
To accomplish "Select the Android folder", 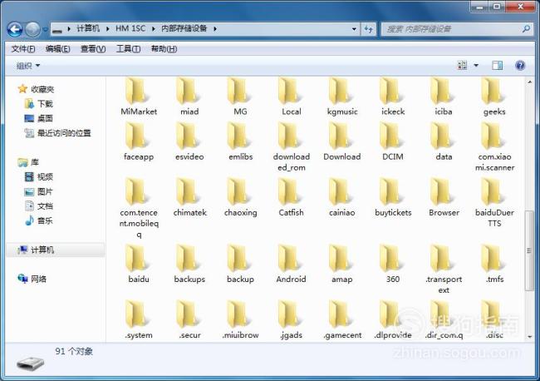I will click(291, 265).
